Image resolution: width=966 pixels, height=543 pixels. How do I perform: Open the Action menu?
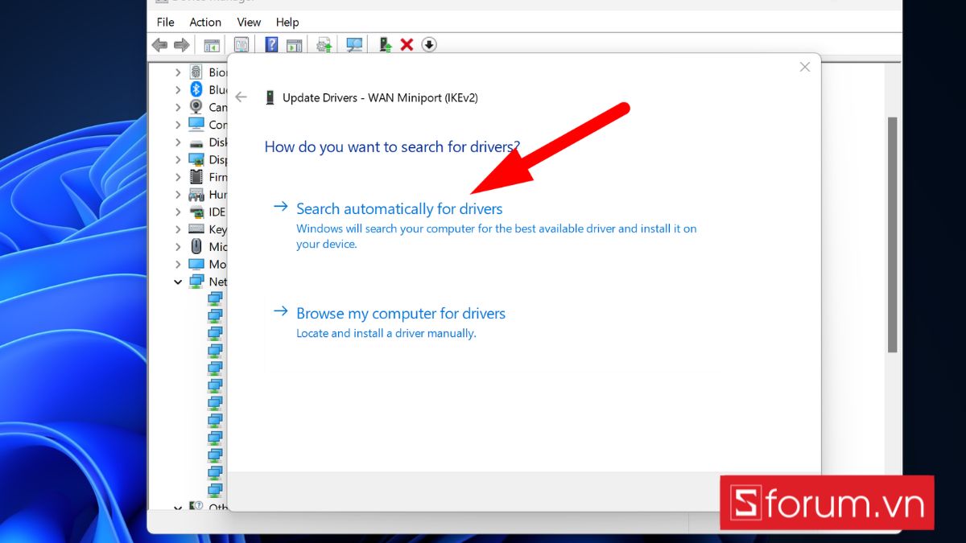205,22
